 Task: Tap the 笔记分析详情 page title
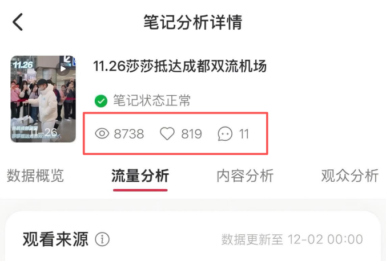pyautogui.click(x=193, y=22)
